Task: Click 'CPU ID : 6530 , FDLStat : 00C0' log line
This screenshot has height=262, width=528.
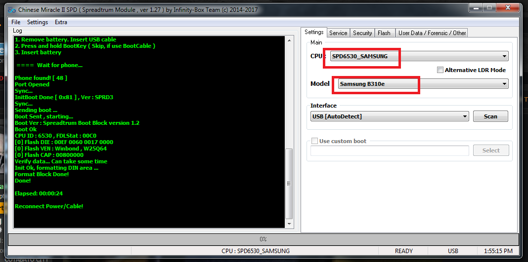Action: click(x=55, y=136)
